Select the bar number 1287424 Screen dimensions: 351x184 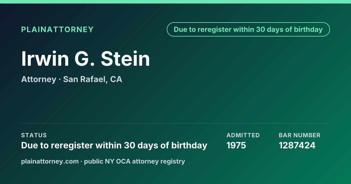[x=297, y=145]
